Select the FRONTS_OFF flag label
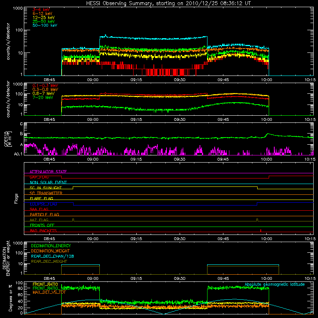 [42, 225]
